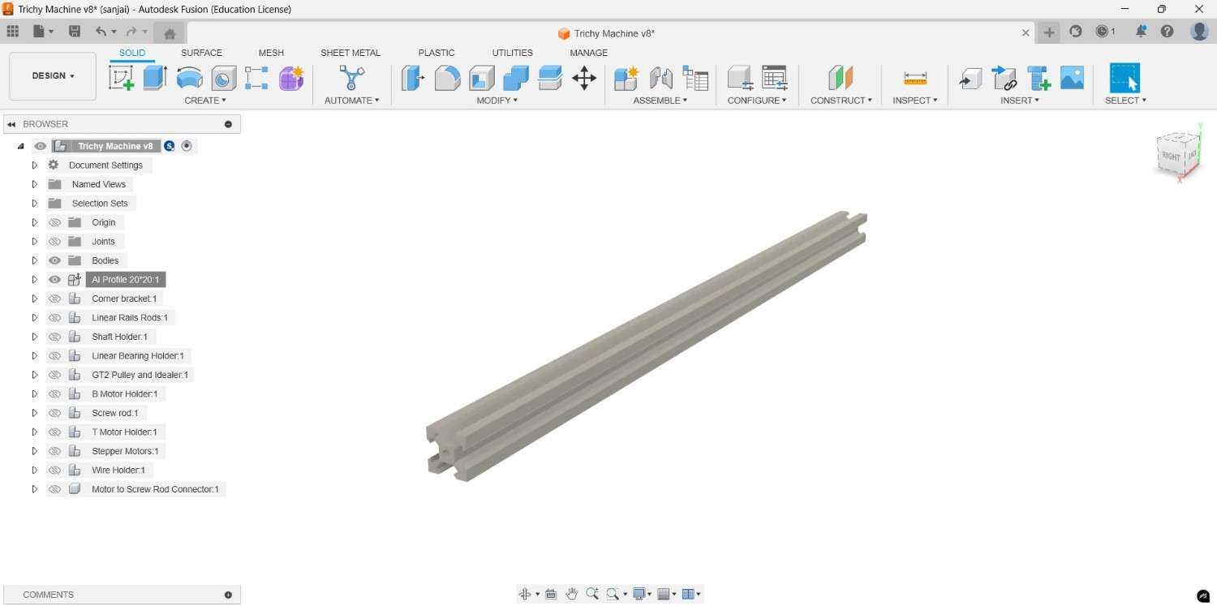1217x606 pixels.
Task: Activate the Orbit tool at bottom
Action: [x=525, y=593]
